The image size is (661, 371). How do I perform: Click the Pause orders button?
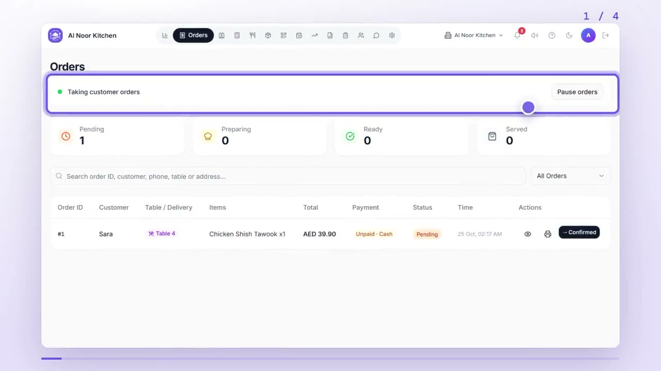point(577,92)
